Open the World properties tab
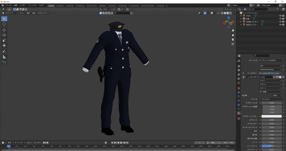Screen dimensions: 286x151 pos(239,83)
